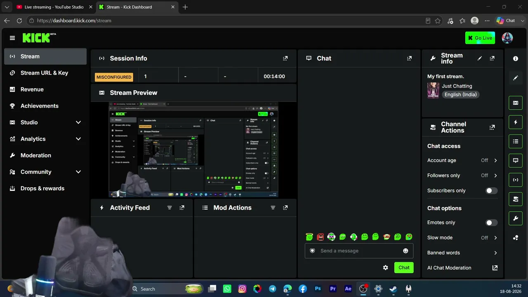Click the Just Chatting category

pyautogui.click(x=457, y=86)
